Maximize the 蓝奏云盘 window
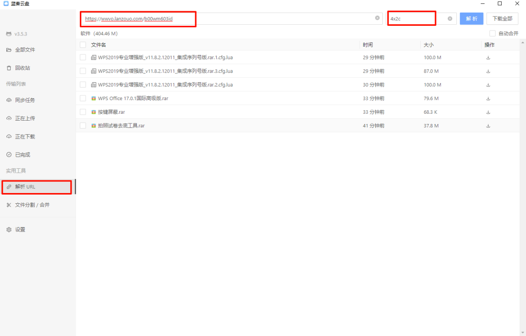This screenshot has height=336, width=526. [x=500, y=3]
